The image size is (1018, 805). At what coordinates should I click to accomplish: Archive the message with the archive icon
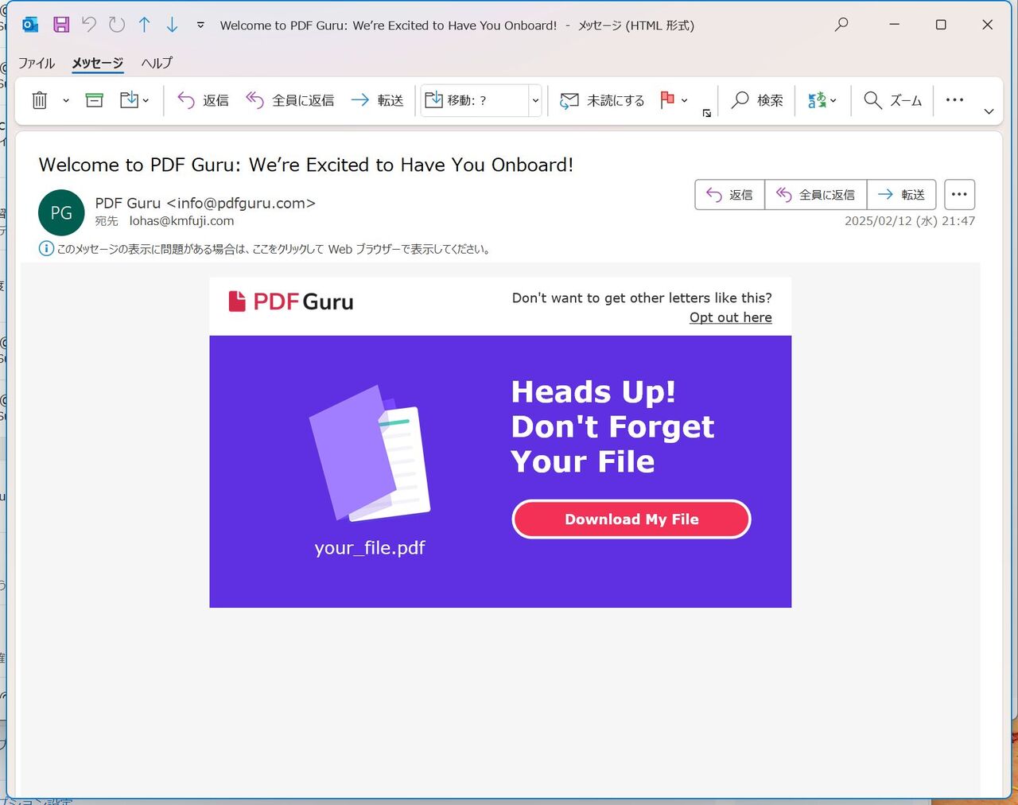95,100
